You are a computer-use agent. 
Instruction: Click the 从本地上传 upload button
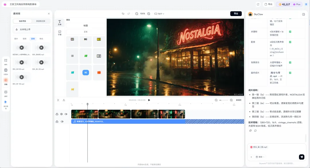pos(32,29)
